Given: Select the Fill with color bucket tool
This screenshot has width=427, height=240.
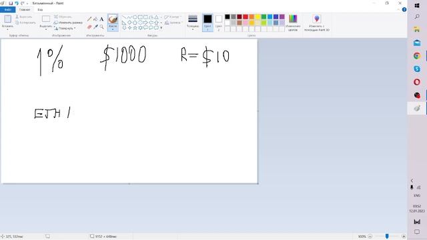Looking at the screenshot, I should [95, 19].
